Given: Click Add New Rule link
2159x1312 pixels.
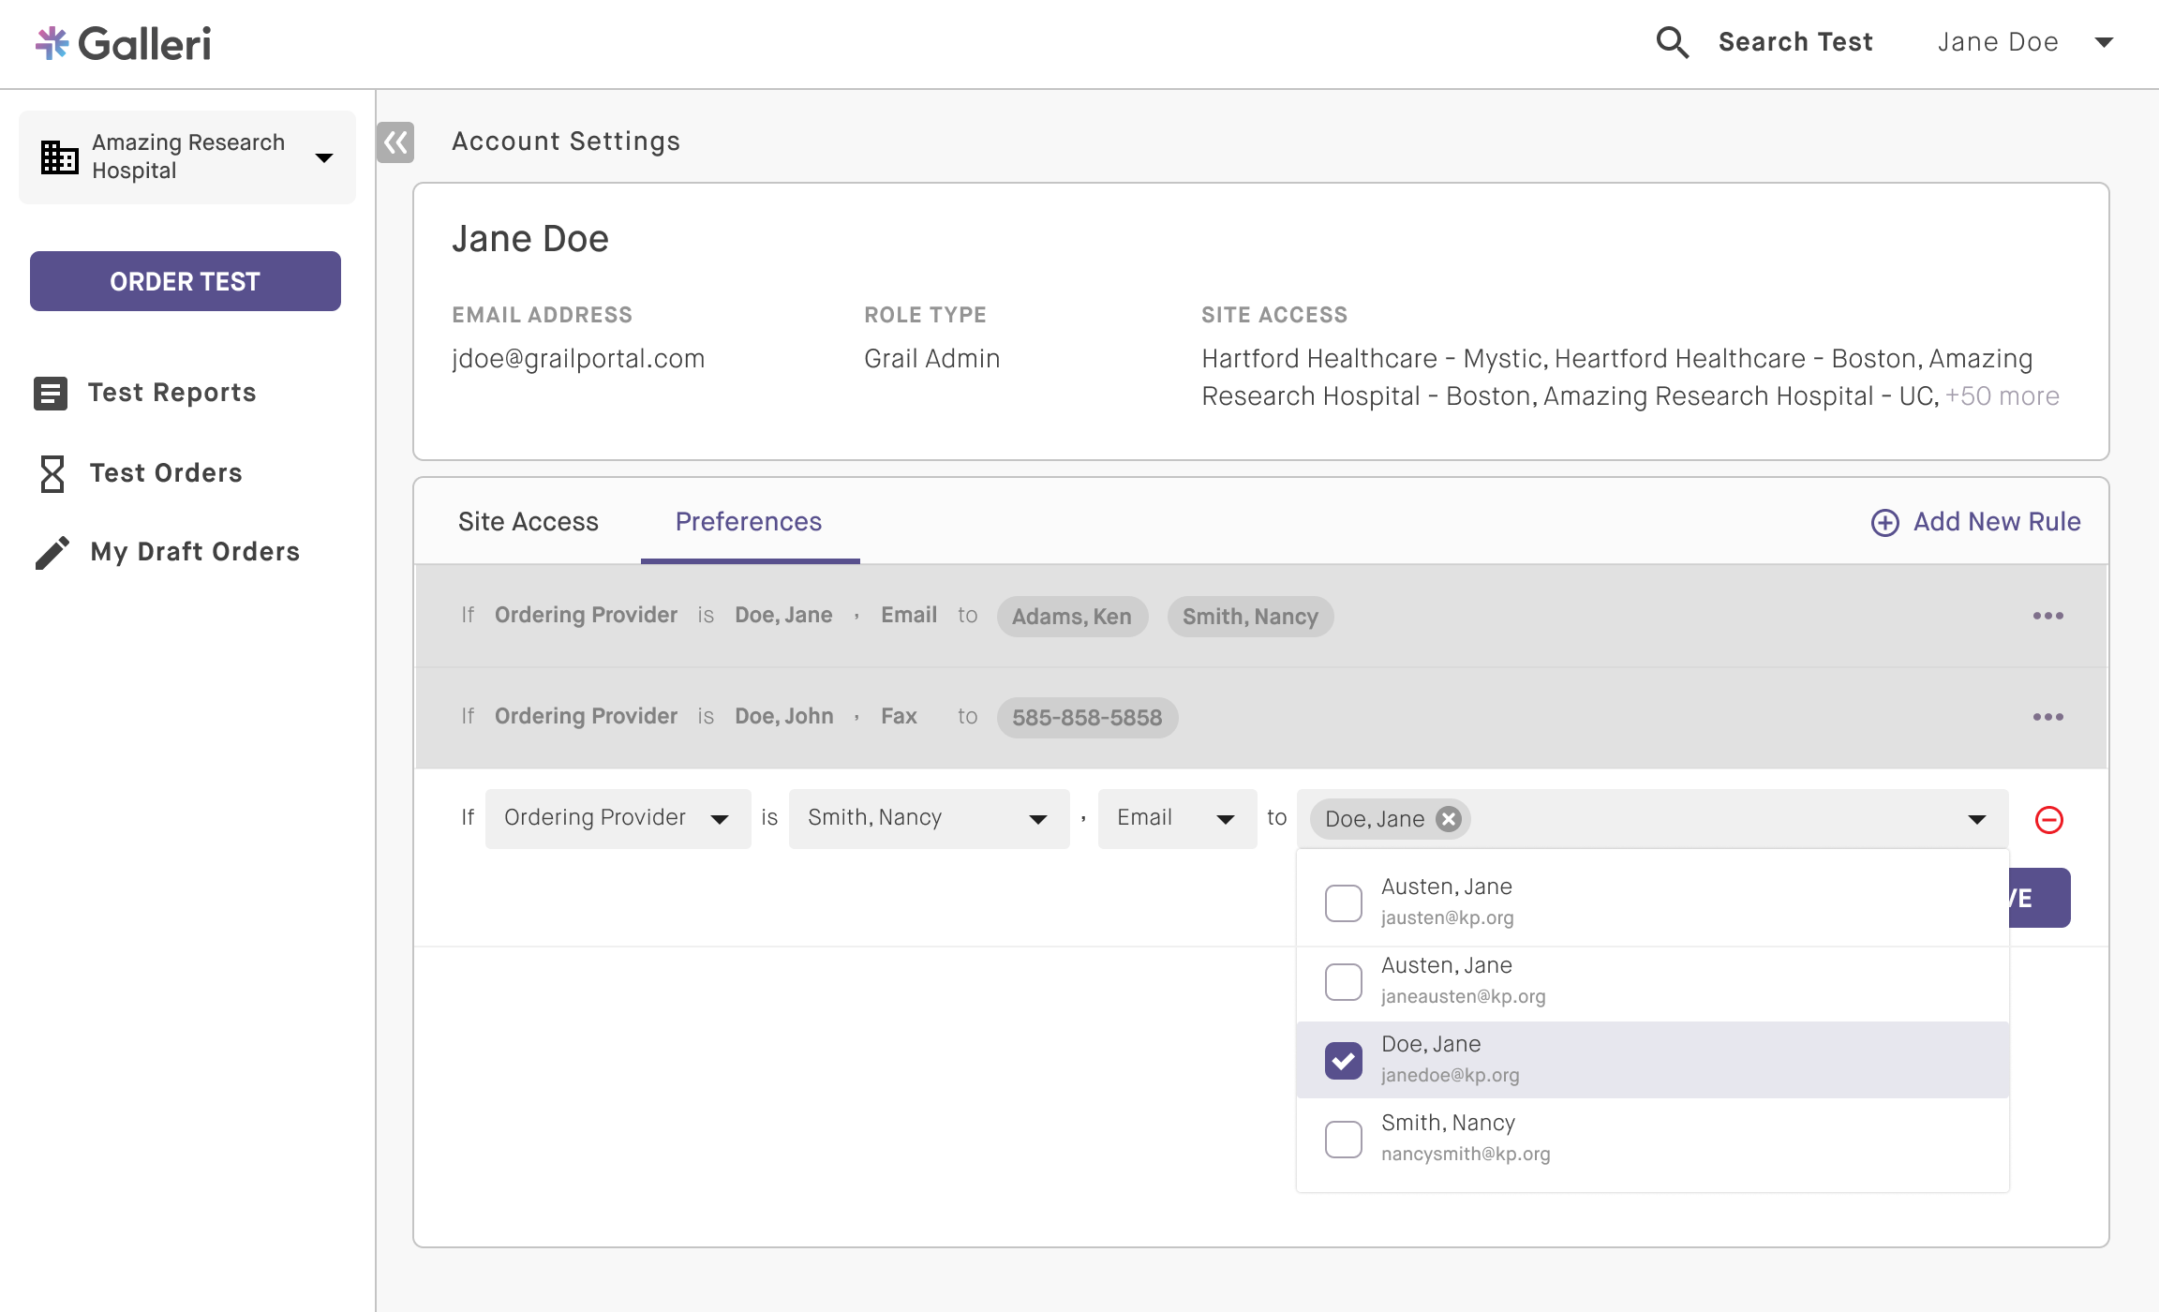Looking at the screenshot, I should 1975,522.
